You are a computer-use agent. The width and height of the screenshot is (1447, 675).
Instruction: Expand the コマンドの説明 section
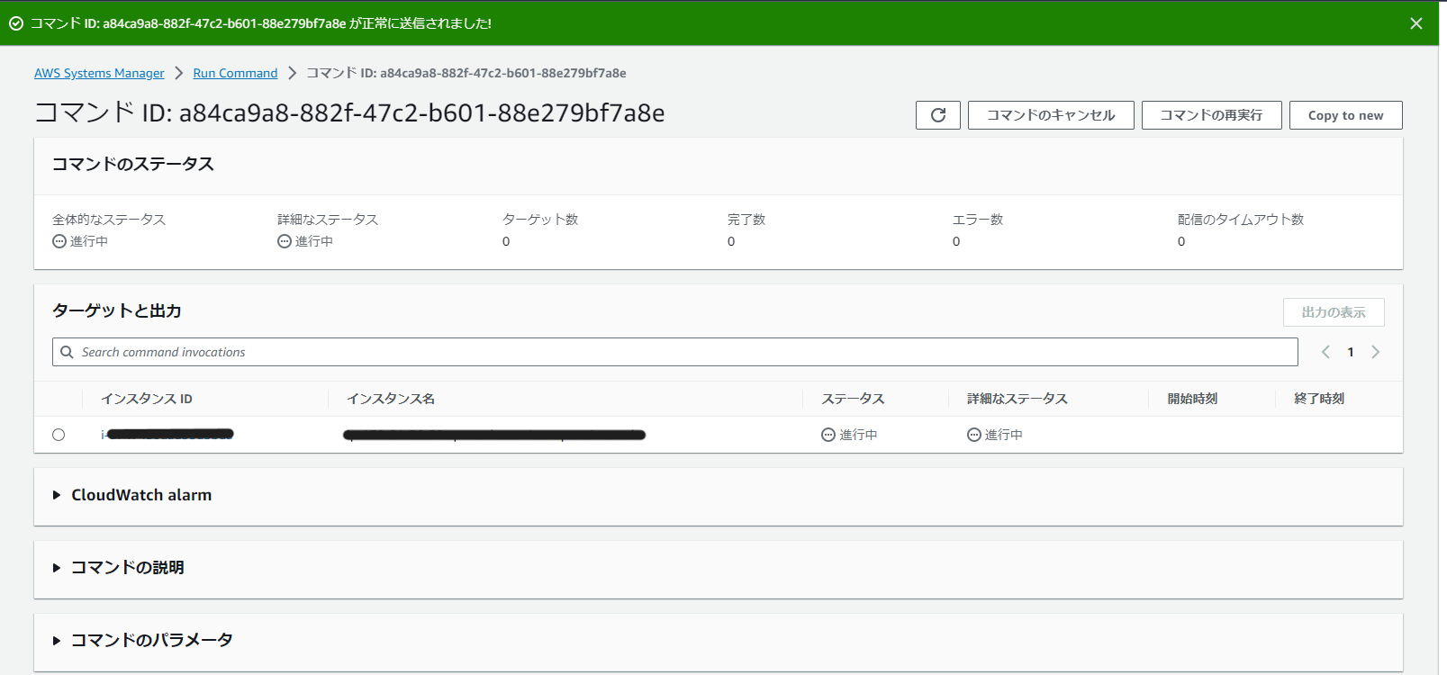(x=57, y=568)
